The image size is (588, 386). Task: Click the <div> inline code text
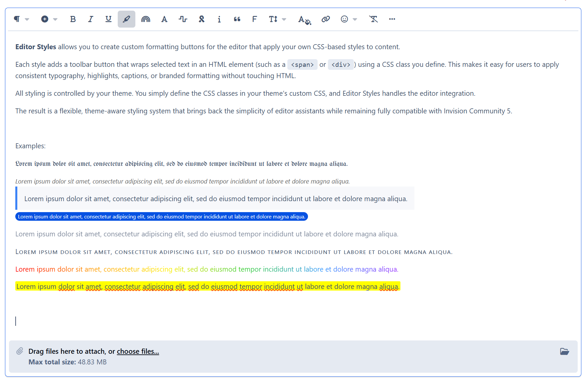coord(341,64)
